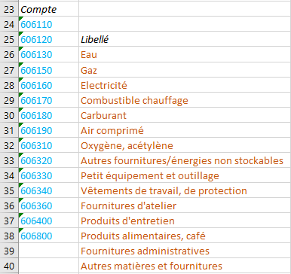Select row header 35
Image resolution: width=291 pixels, height=274 pixels.
pyautogui.click(x=9, y=190)
